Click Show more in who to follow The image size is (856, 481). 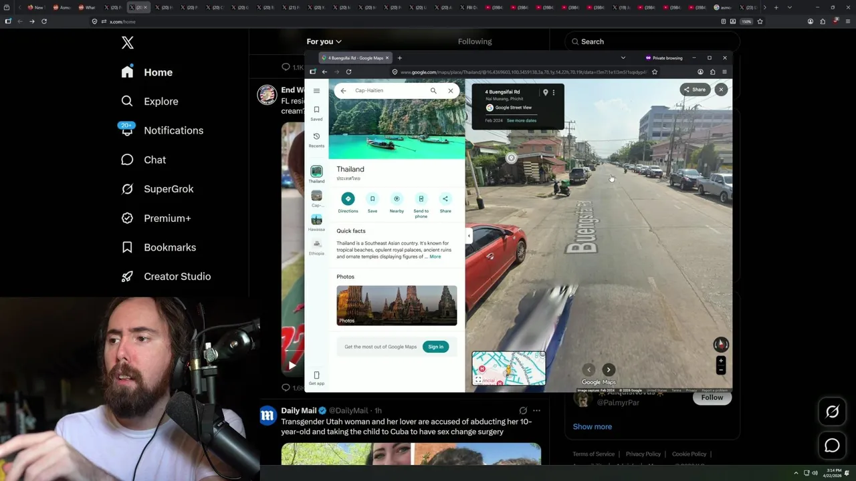593,426
